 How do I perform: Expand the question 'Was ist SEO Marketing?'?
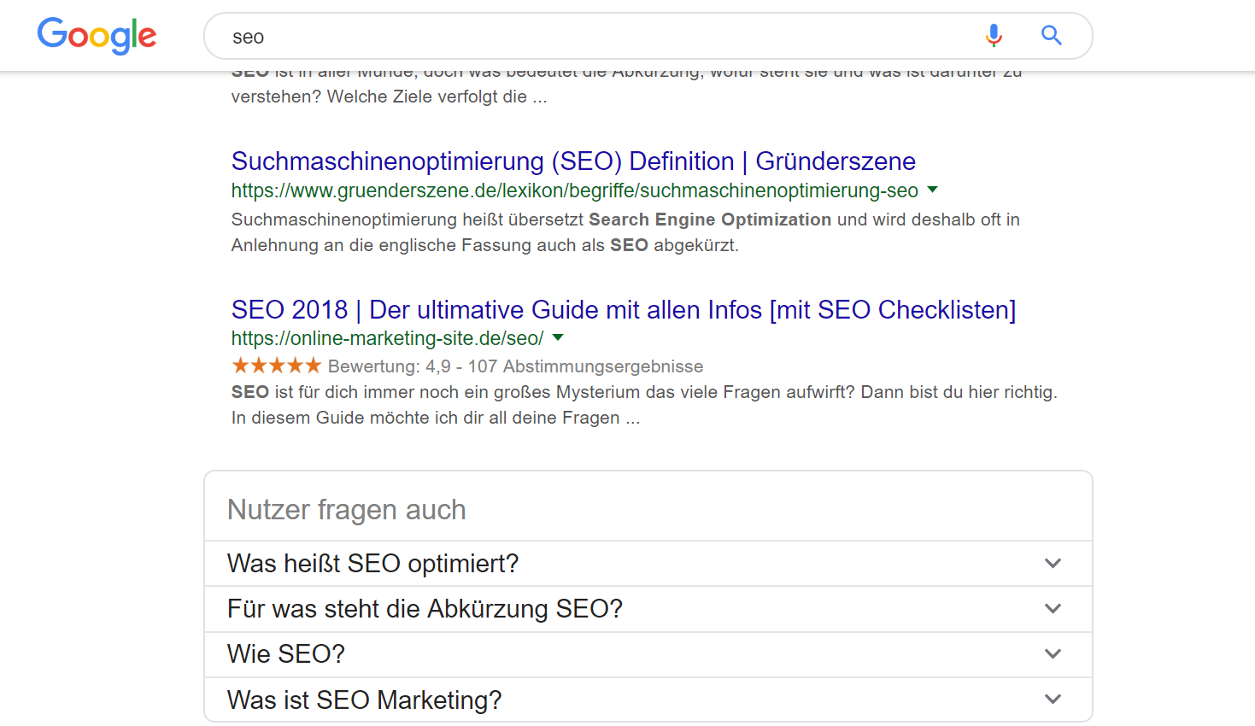coord(364,699)
